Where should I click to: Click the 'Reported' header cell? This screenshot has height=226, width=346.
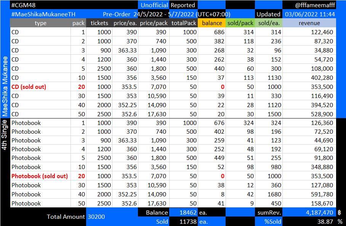(x=183, y=5)
